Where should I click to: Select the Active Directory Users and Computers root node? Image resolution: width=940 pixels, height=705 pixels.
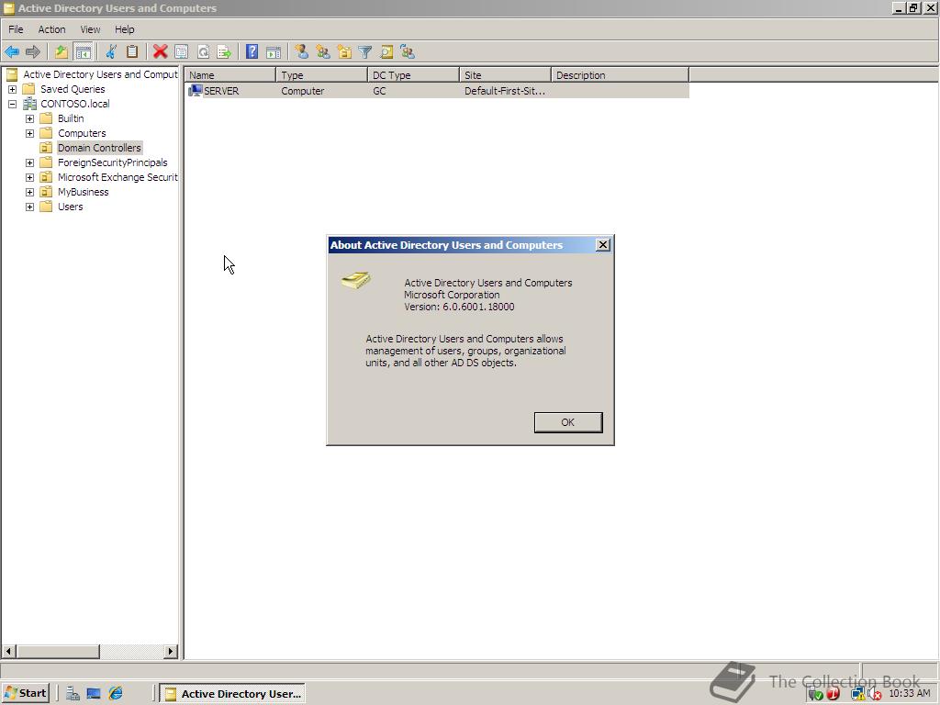coord(100,74)
